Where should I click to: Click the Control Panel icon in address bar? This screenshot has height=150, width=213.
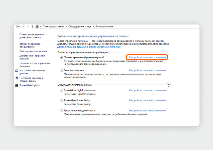[37, 26]
